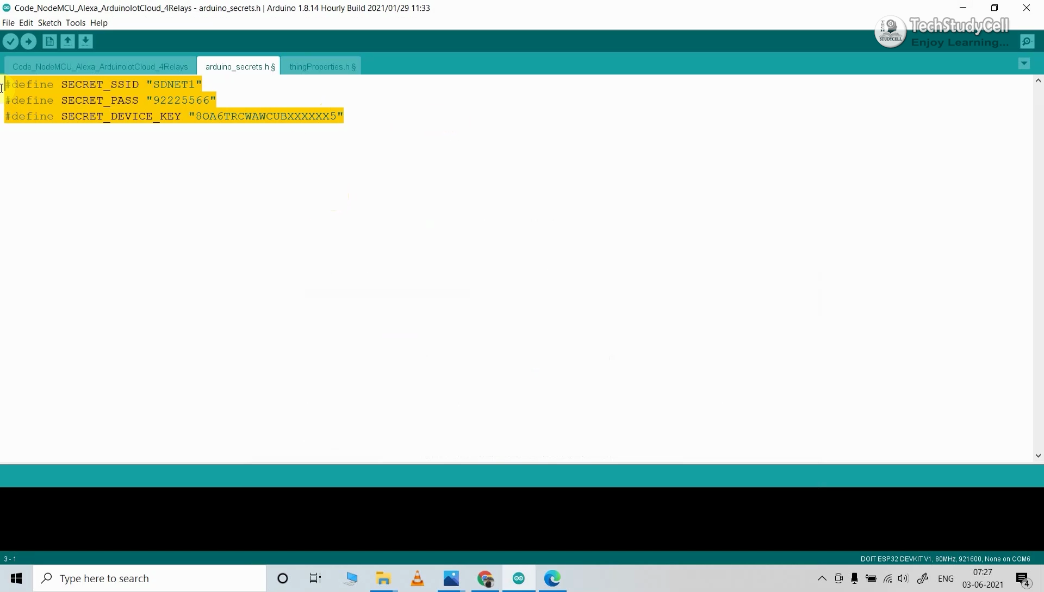
Task: Open Google Chrome from the taskbar
Action: pos(485,578)
